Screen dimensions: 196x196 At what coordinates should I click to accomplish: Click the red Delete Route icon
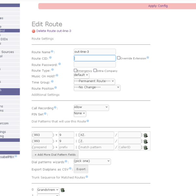click(33, 31)
